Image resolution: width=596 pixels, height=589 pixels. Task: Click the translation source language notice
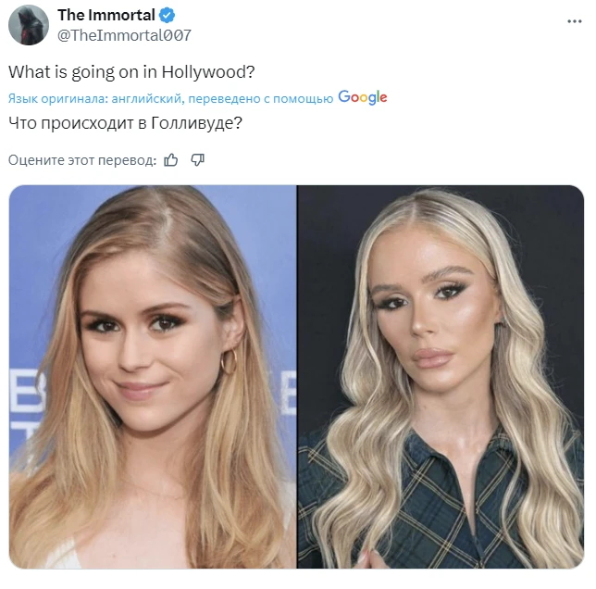point(170,98)
